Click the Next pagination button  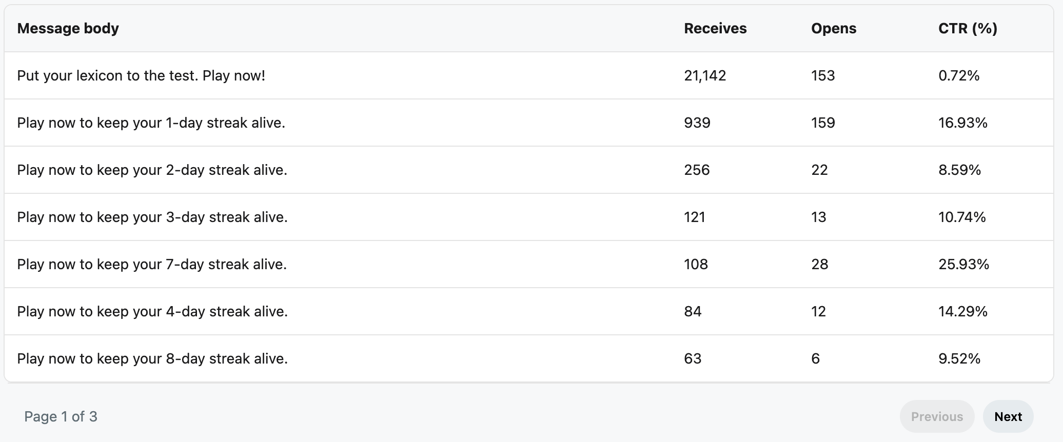pos(1008,416)
